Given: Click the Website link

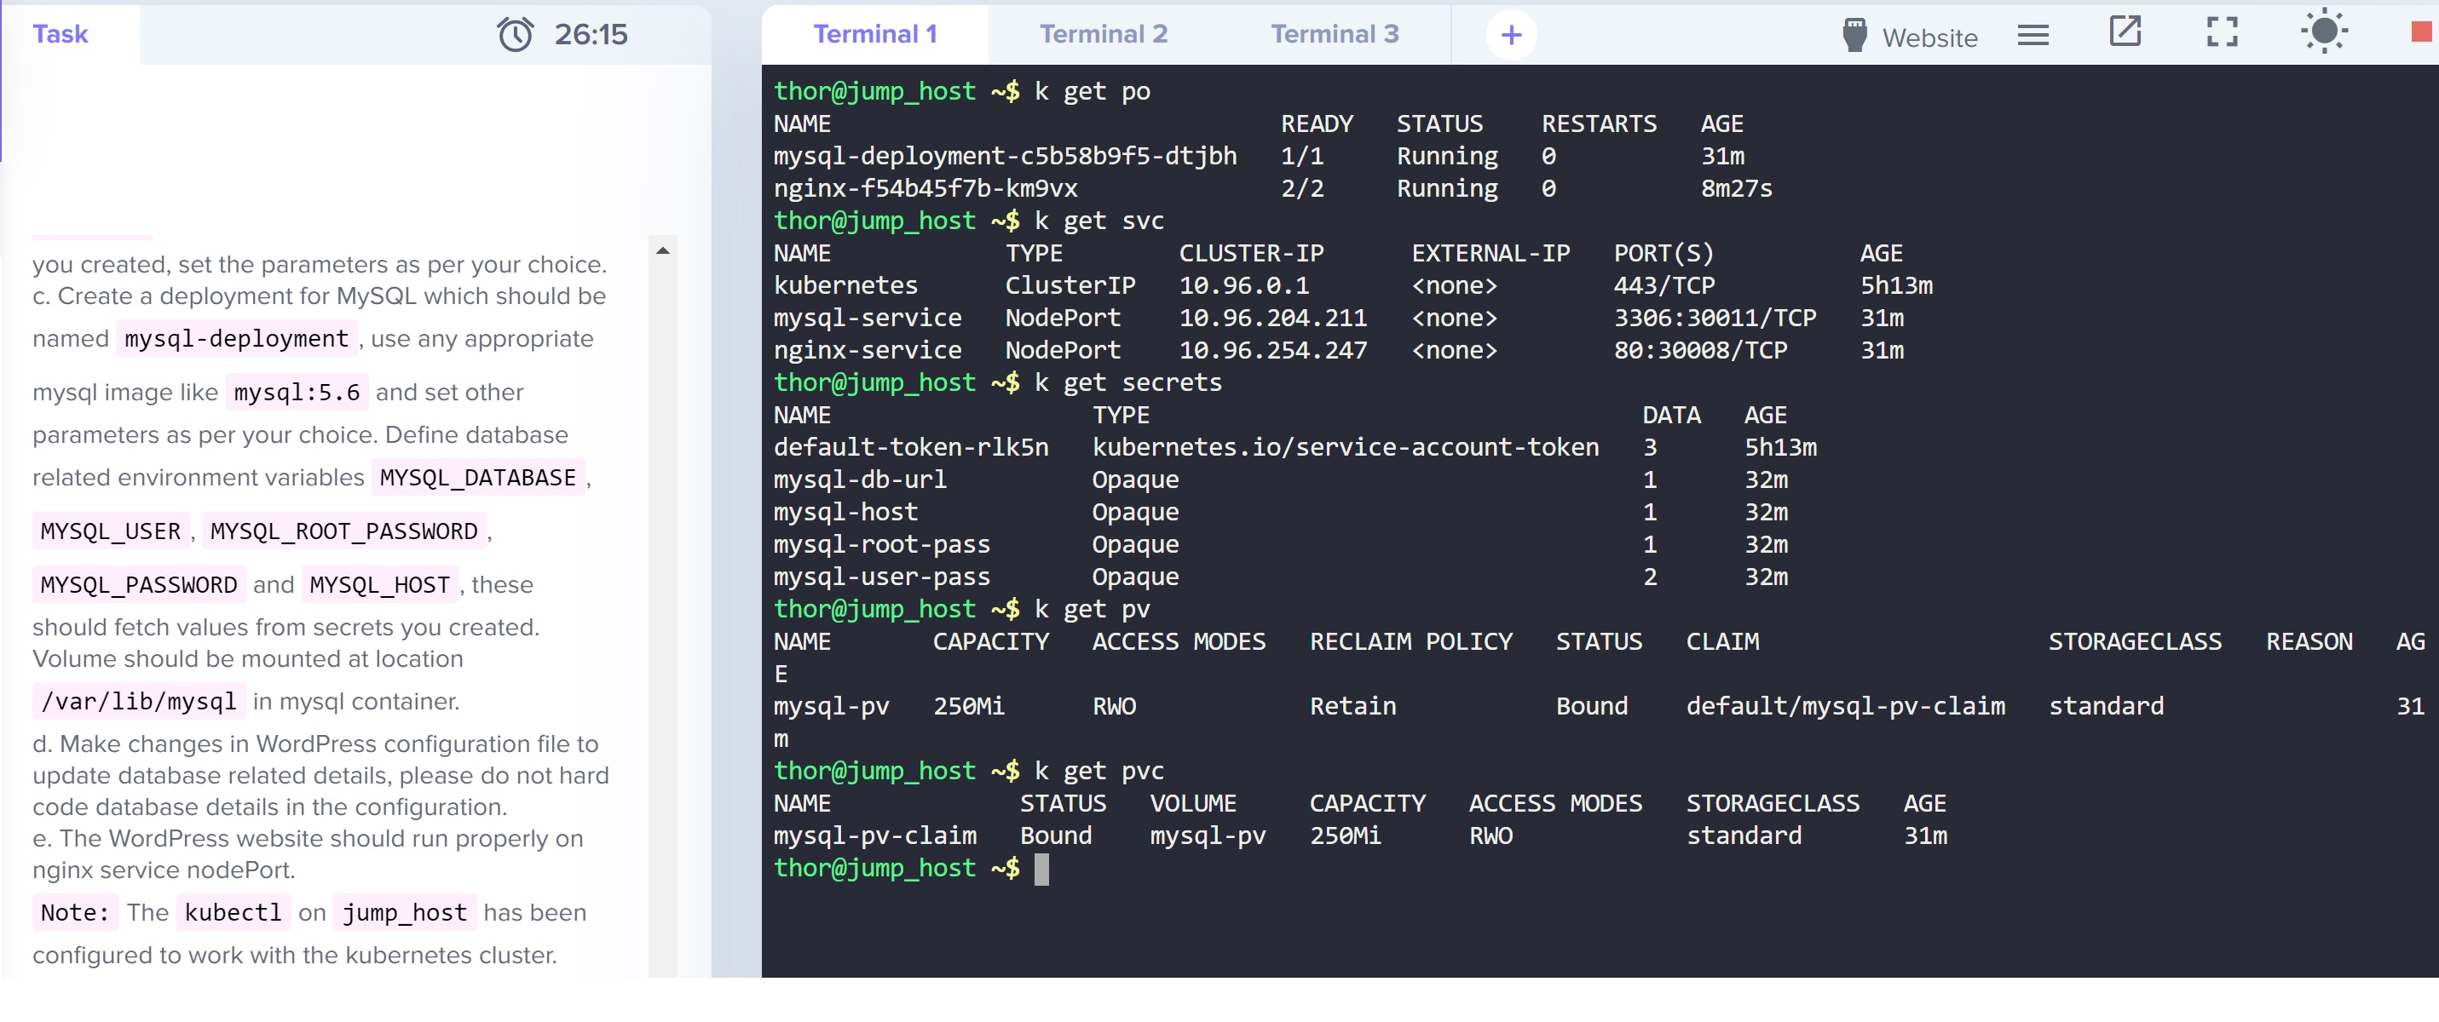Looking at the screenshot, I should pos(1929,37).
